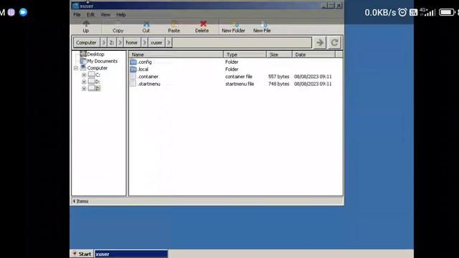The image size is (459, 258).
Task: Select Computer in the tree
Action: click(98, 68)
